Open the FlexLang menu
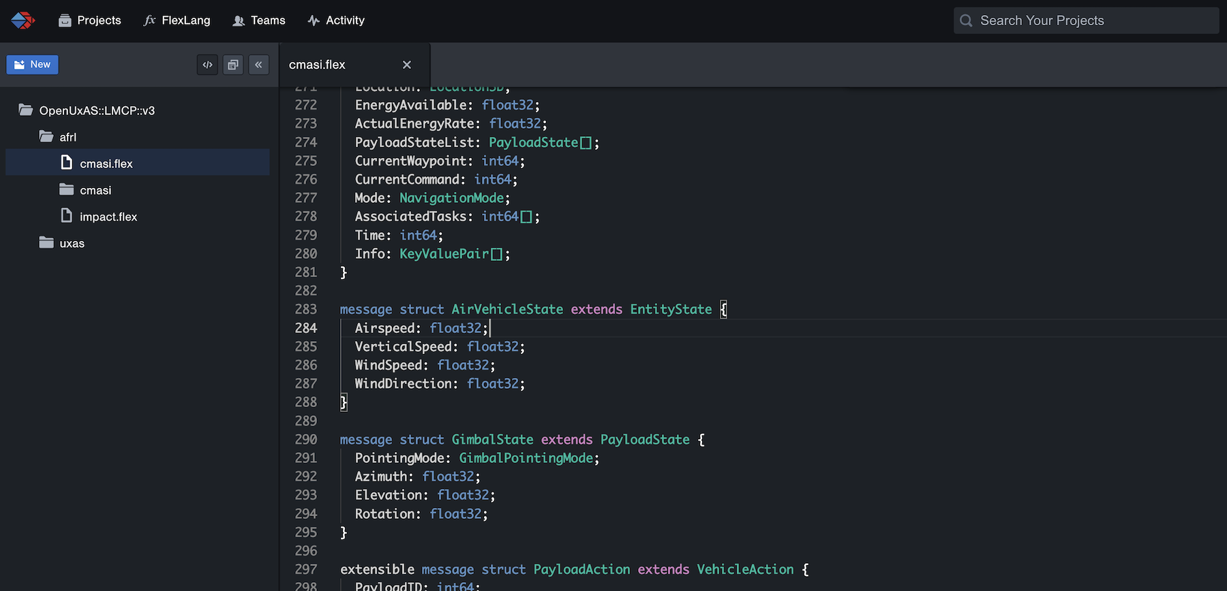Image resolution: width=1227 pixels, height=591 pixels. [x=177, y=20]
